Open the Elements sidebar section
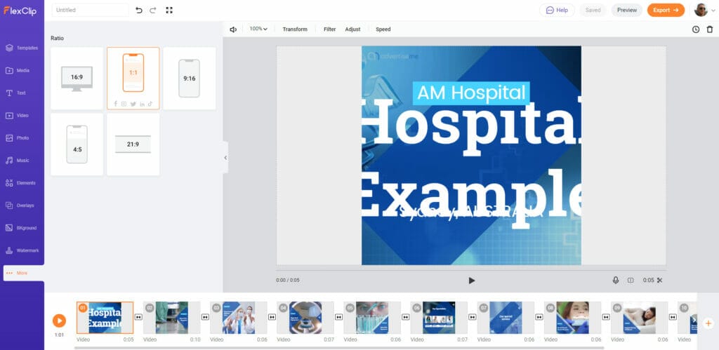This screenshot has height=350, width=719. pyautogui.click(x=22, y=183)
